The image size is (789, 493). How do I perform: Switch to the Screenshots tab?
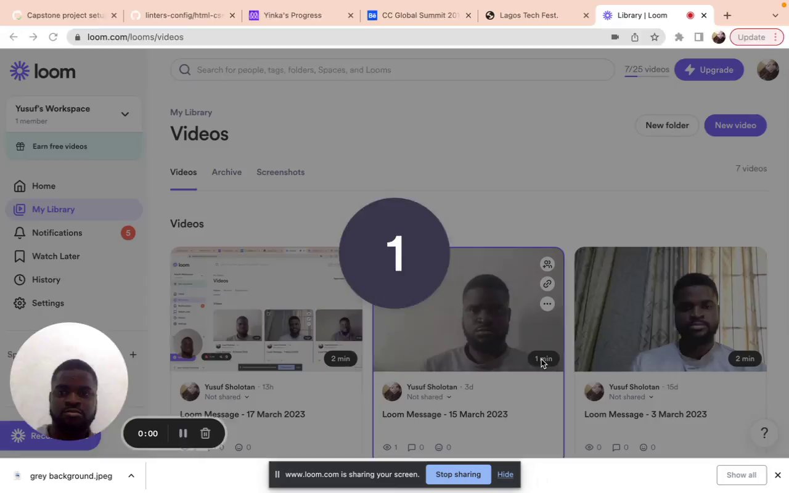tap(280, 172)
